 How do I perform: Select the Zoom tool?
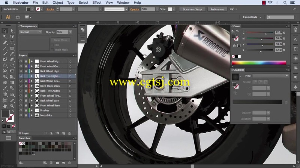coord(12,106)
